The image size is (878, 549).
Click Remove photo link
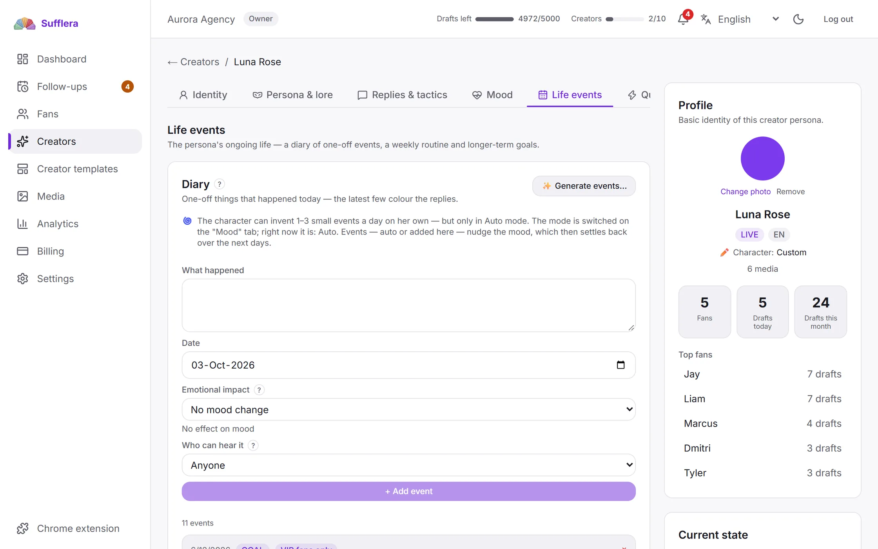coord(790,191)
